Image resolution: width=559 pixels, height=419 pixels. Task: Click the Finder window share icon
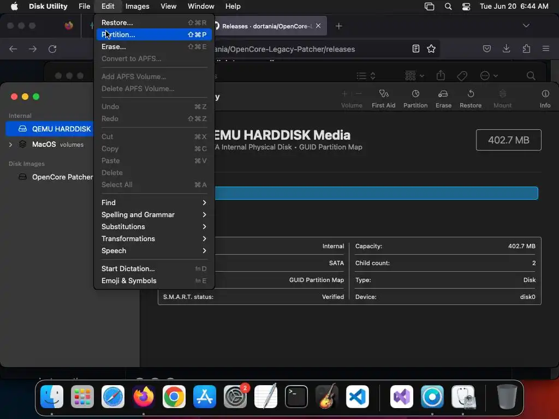[x=441, y=75]
